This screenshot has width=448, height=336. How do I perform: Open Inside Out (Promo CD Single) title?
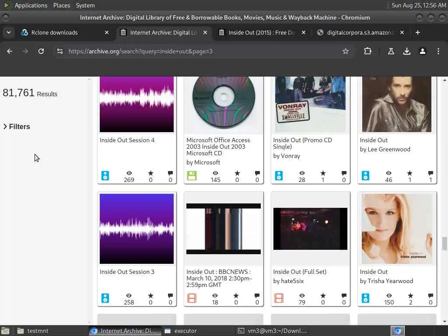pos(302,143)
